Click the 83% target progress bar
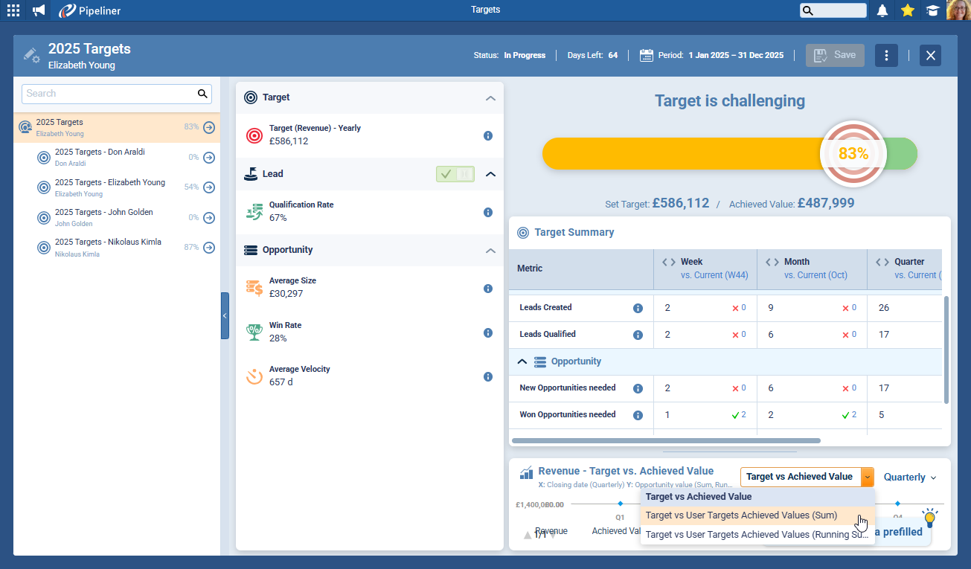 [685, 154]
